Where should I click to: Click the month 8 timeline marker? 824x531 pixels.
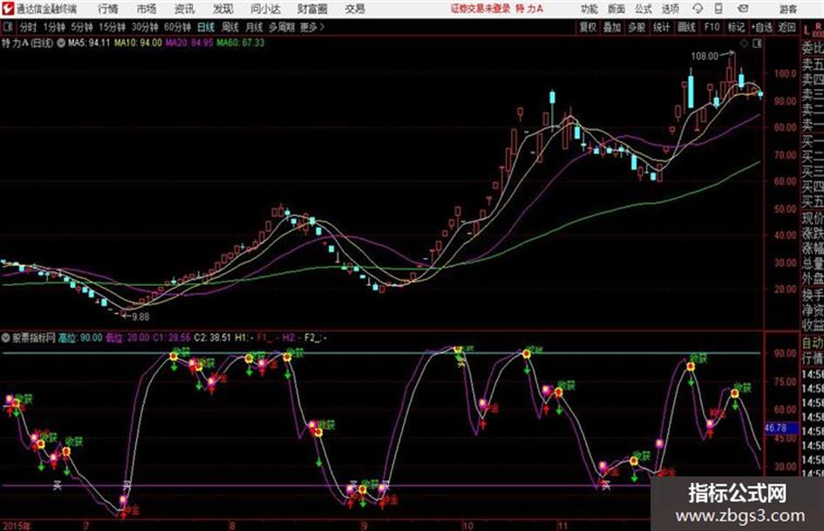232,525
